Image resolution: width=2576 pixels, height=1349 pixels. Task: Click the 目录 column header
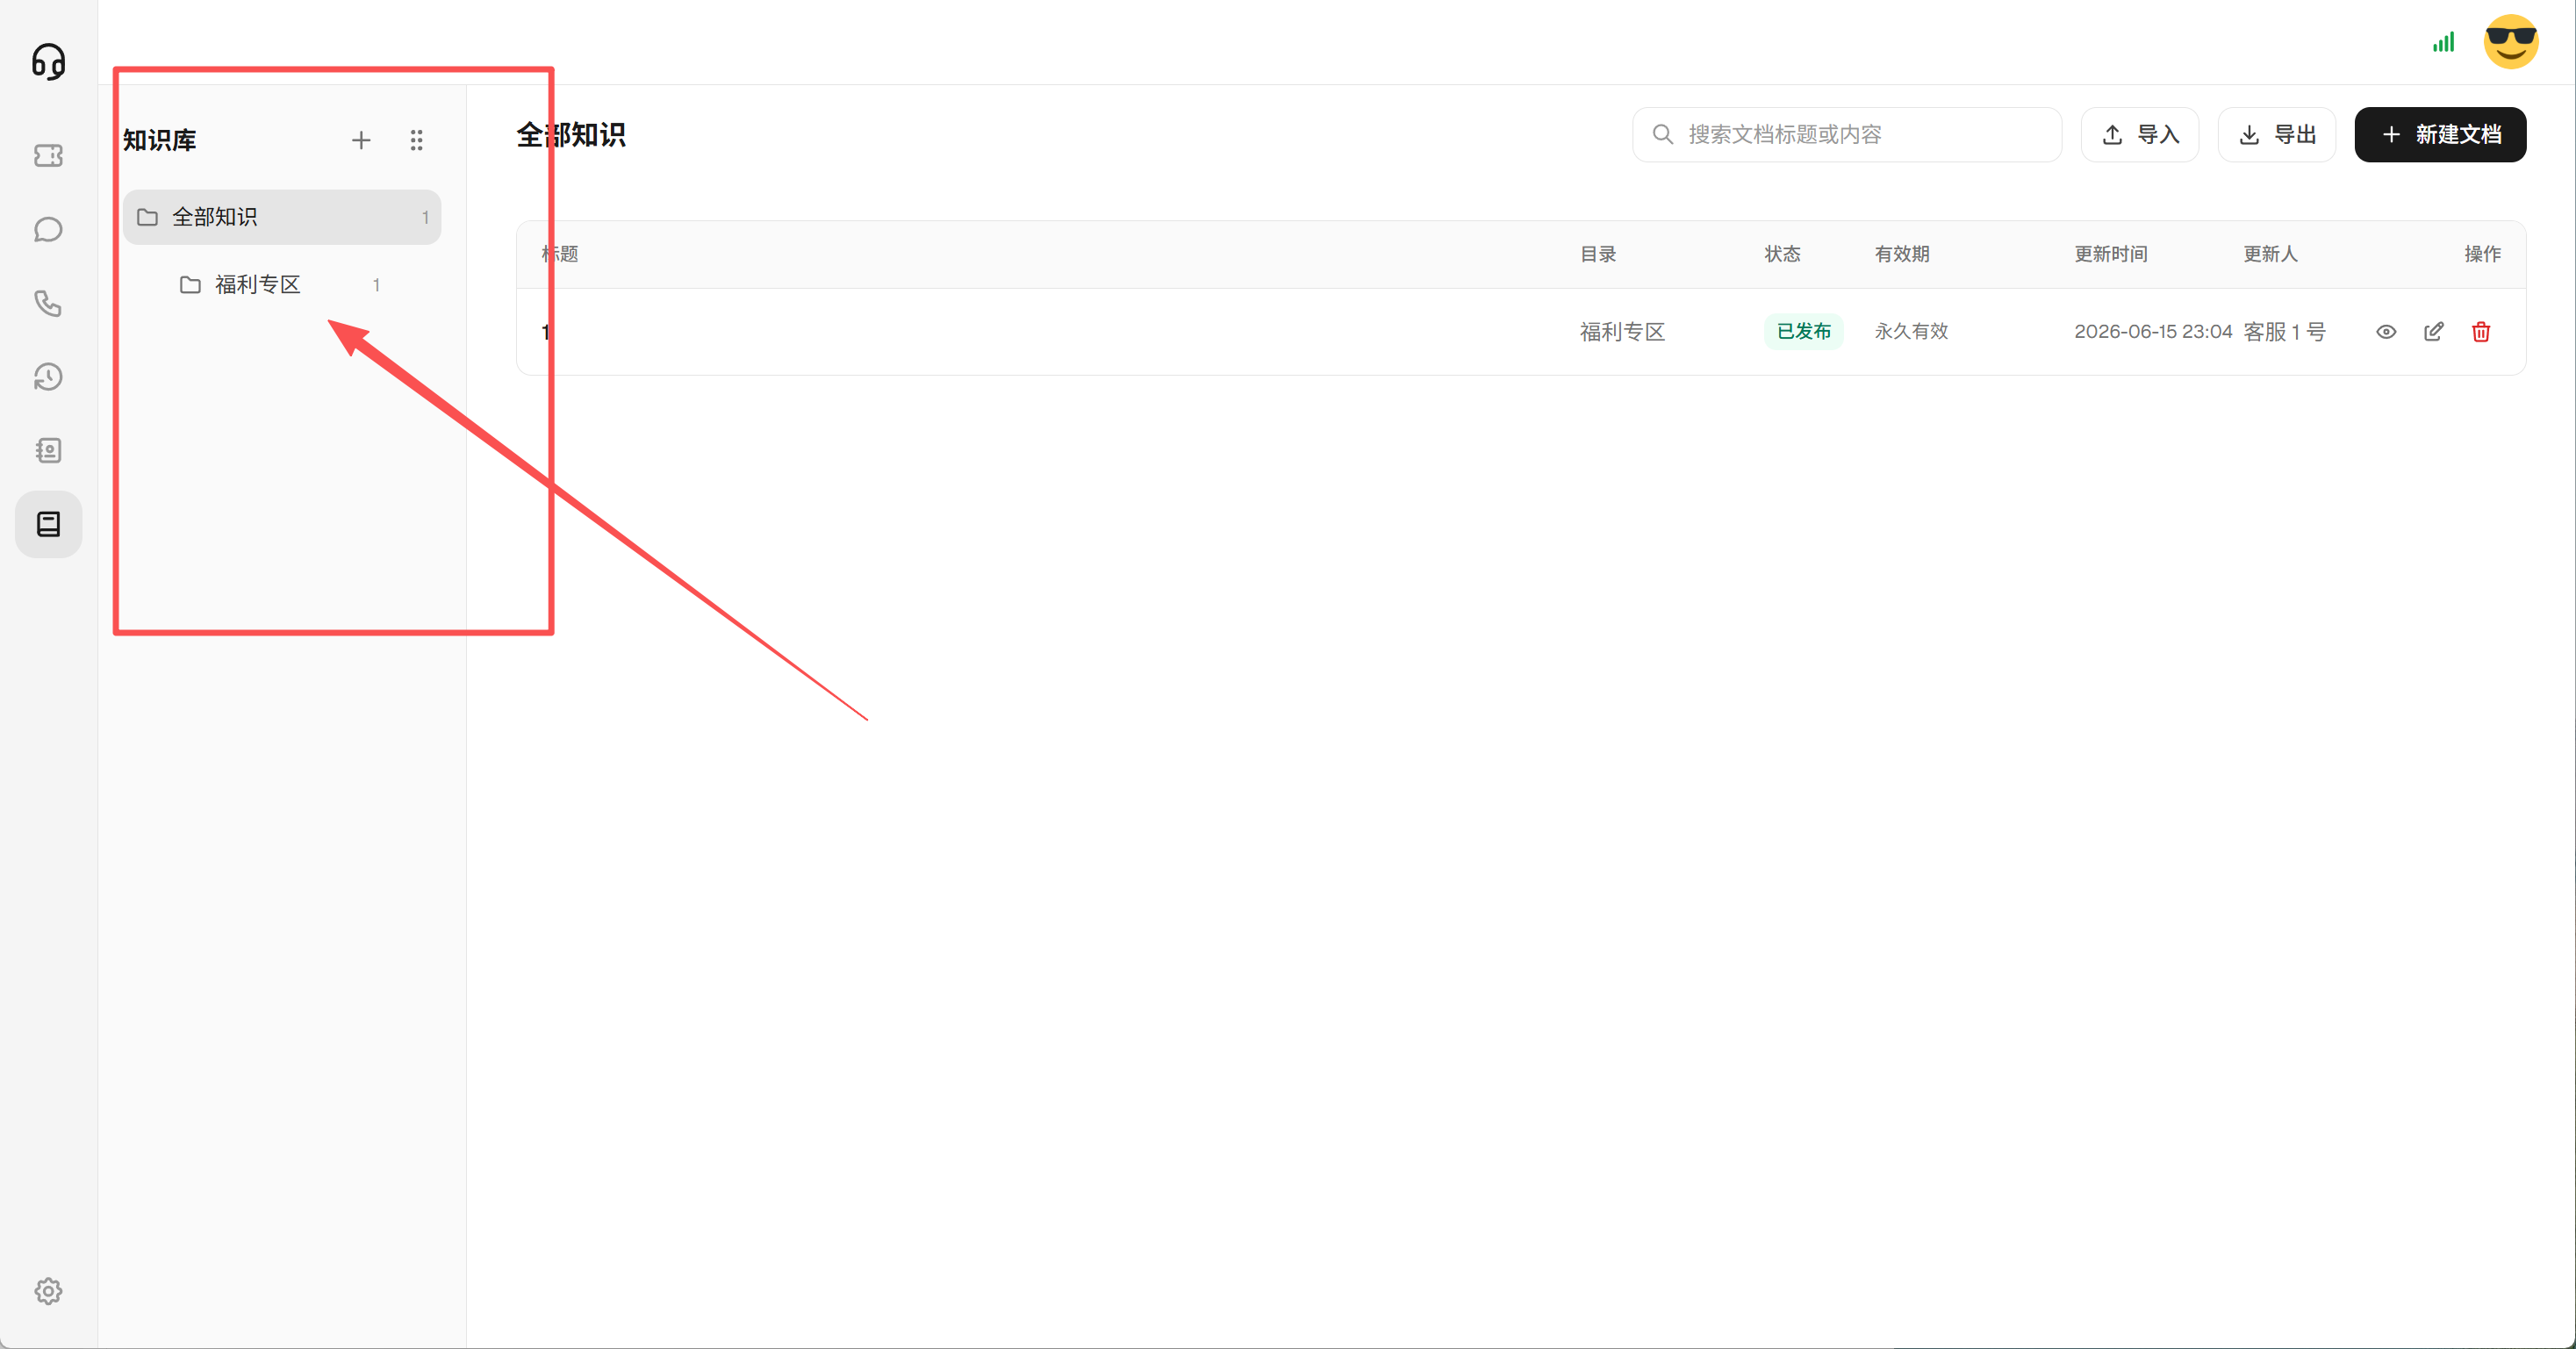point(1598,254)
